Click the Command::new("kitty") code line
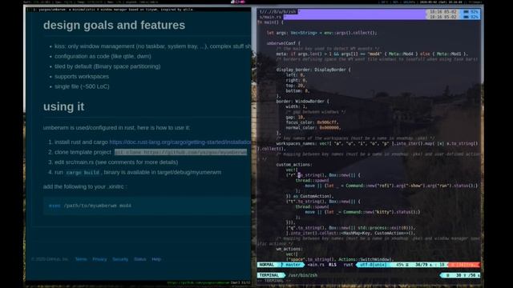This screenshot has height=288, width=513. coord(362,212)
